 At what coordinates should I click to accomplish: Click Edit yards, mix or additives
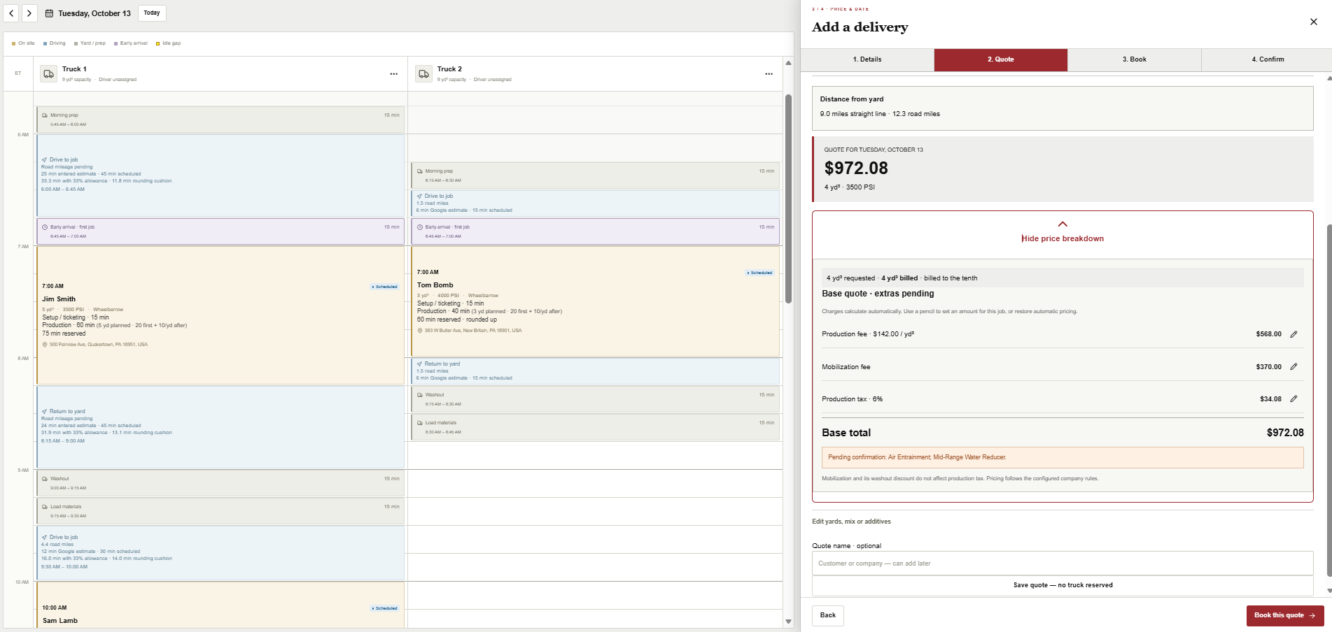point(851,522)
